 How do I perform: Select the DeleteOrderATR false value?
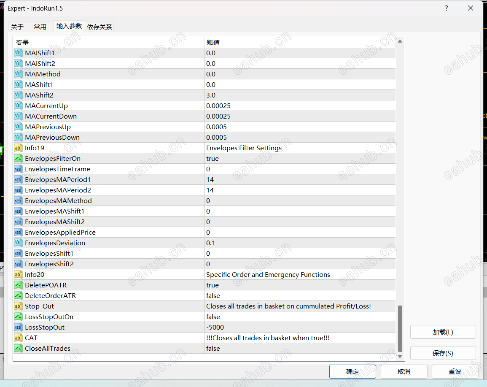click(x=213, y=296)
